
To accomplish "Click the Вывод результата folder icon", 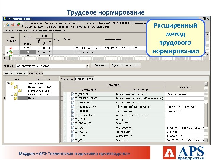I will [20, 91].
